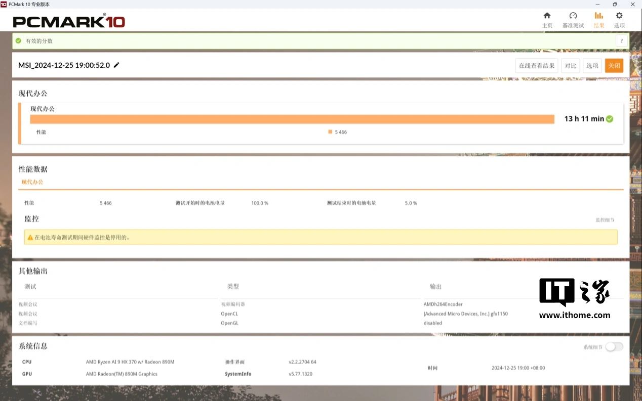The height and width of the screenshot is (401, 642).
Task: Click the question mark help icon
Action: (622, 41)
